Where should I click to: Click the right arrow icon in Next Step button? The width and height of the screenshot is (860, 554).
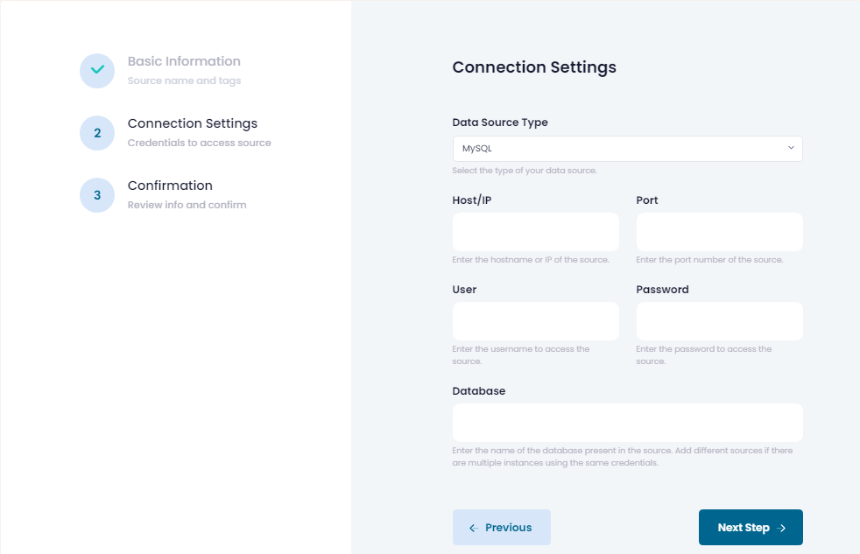pos(782,528)
